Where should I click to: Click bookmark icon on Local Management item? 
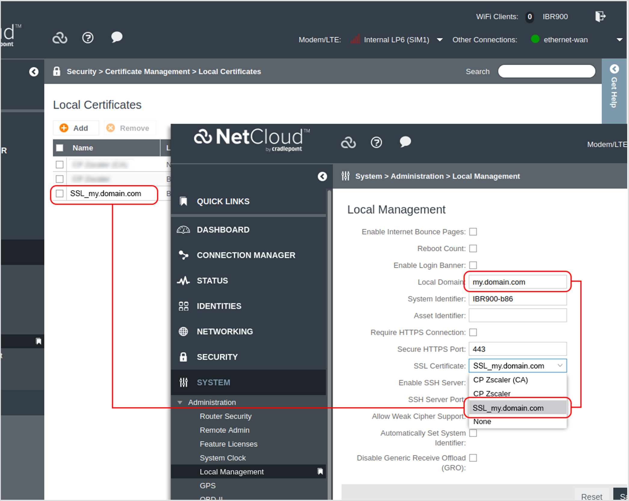(x=320, y=472)
